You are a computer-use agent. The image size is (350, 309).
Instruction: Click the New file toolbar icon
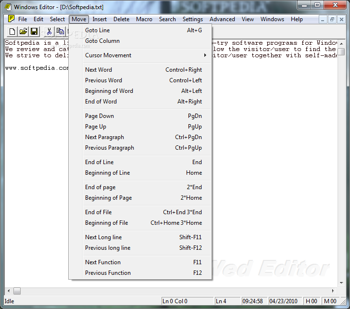coord(12,31)
